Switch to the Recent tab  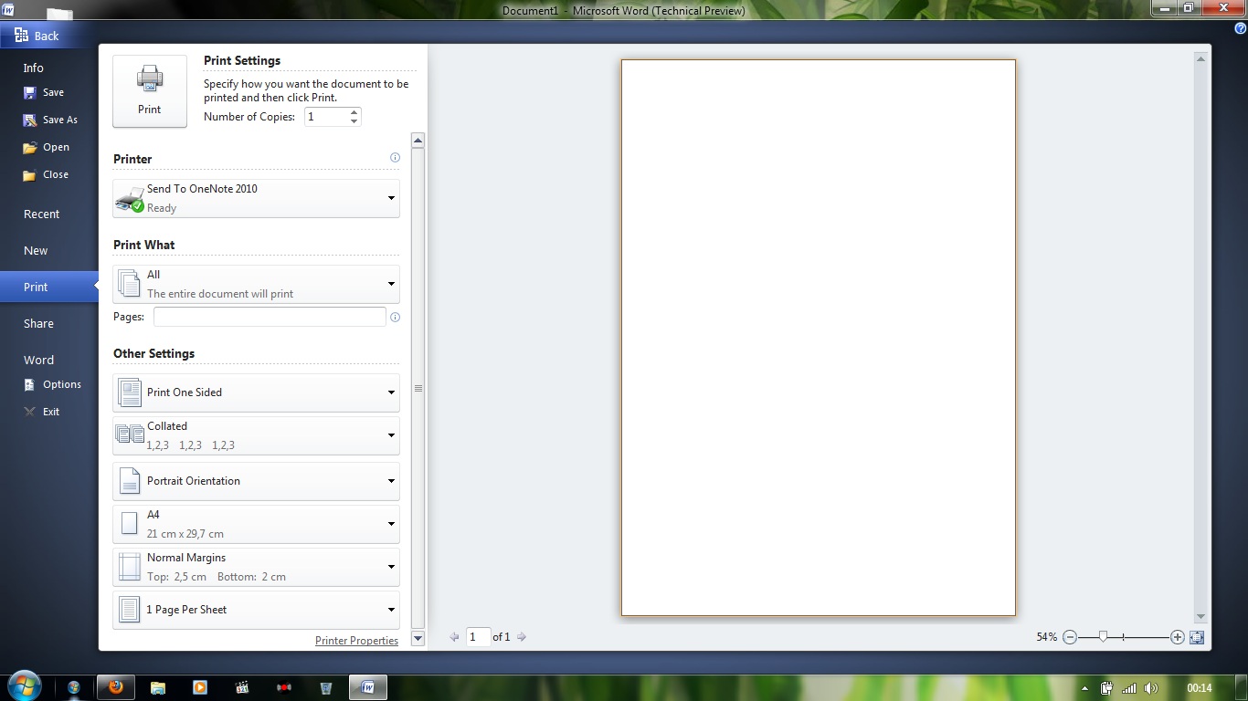[x=41, y=214]
